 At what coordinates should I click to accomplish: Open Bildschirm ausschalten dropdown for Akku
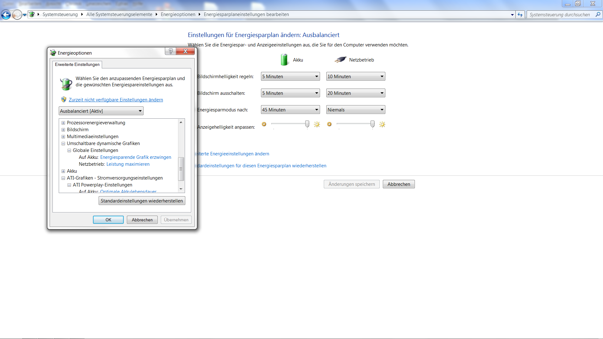point(290,93)
